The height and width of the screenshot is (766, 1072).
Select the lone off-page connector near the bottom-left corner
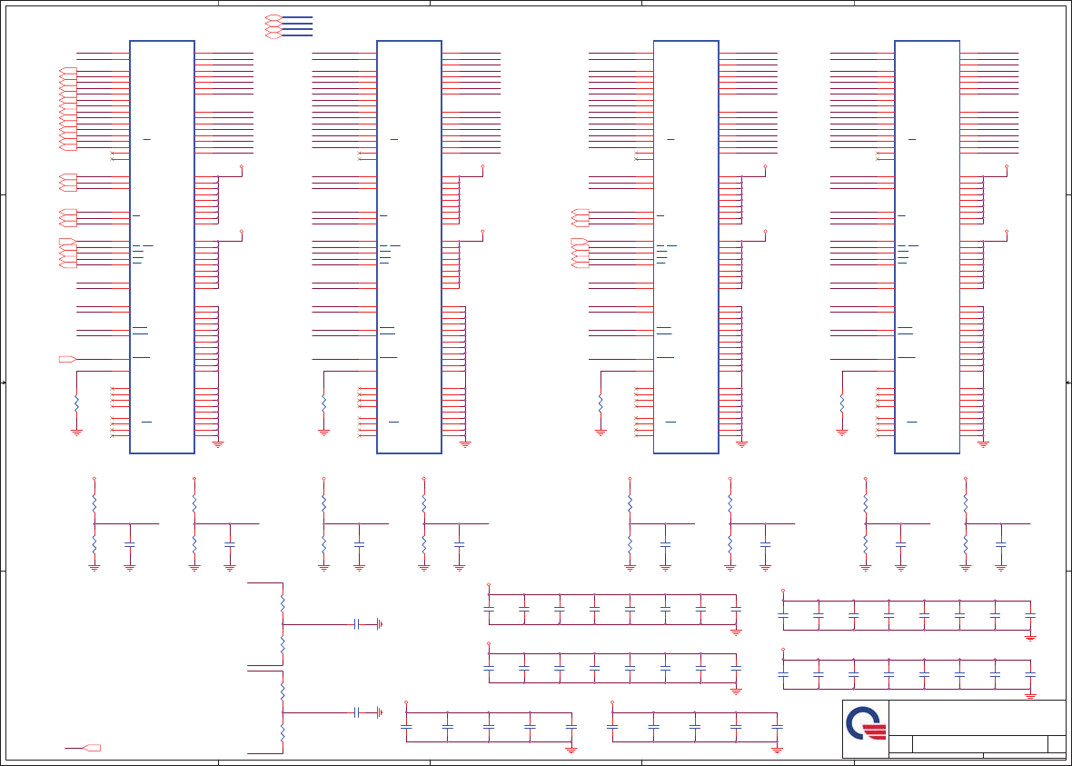point(93,748)
